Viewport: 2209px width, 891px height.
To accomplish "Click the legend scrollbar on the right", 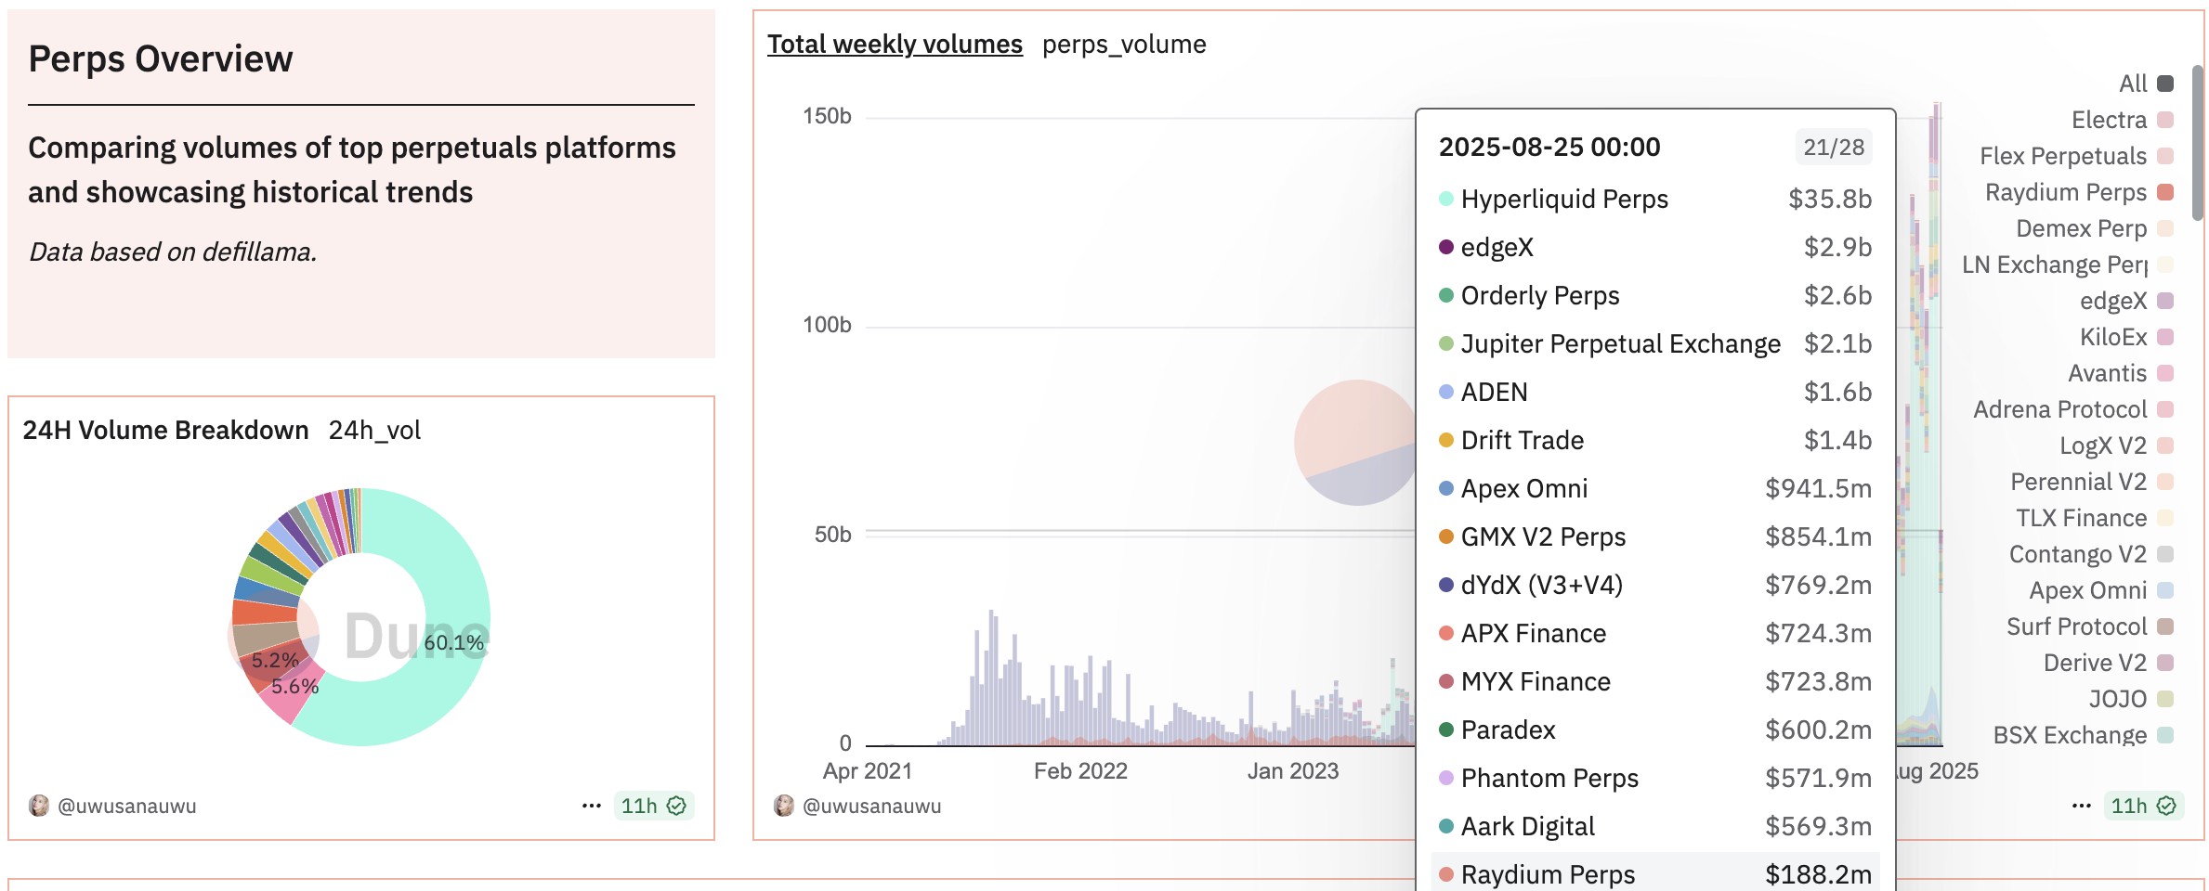I will pos(2198,143).
